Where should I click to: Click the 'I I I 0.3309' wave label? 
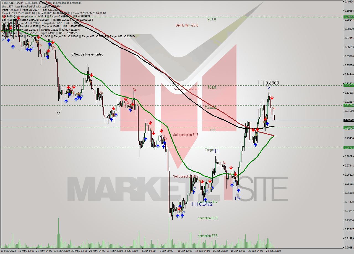point(268,83)
